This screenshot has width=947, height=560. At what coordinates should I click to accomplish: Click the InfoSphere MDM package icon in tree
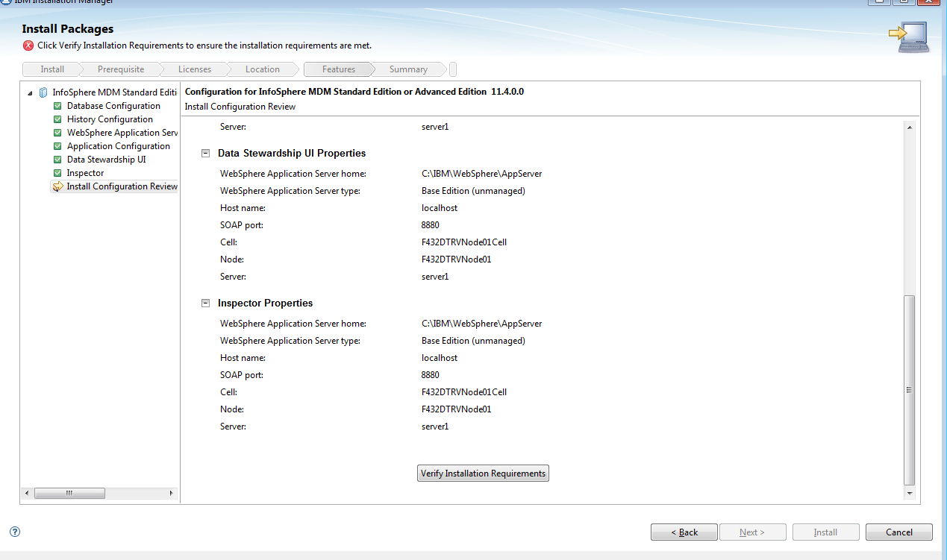click(43, 92)
